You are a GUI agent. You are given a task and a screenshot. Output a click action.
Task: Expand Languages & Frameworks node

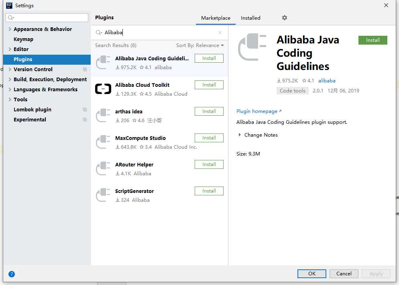tap(10, 90)
